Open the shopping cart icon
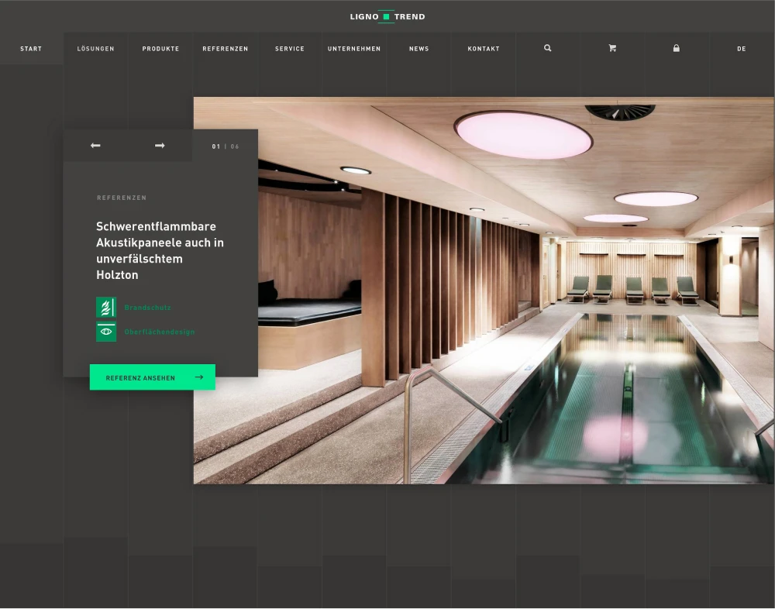 click(x=612, y=48)
